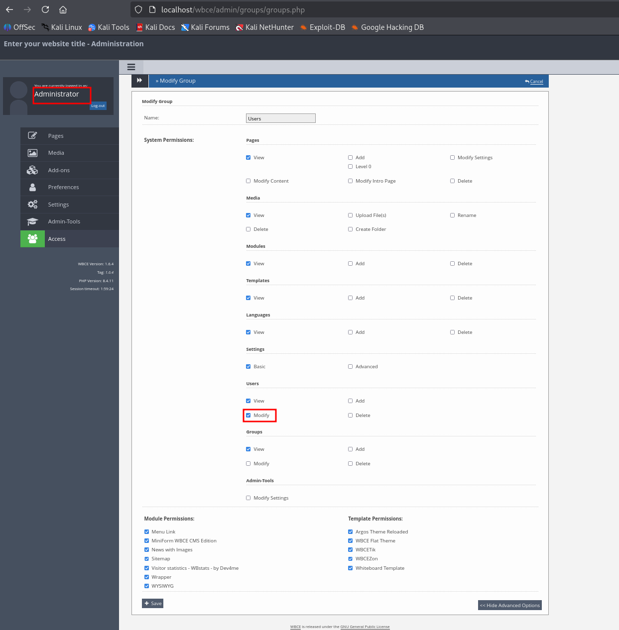Click the Admin-Tools graduation cap icon
Screen dimensions: 619x630
32,221
